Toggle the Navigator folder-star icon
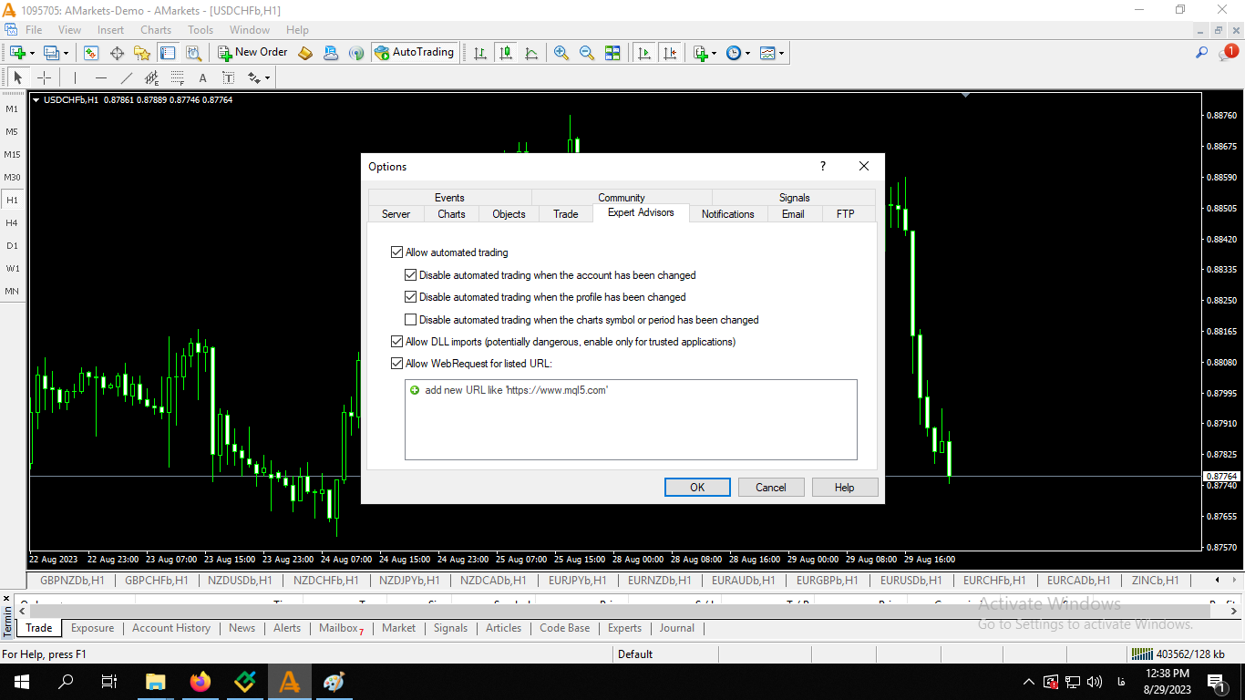Image resolution: width=1245 pixels, height=700 pixels. click(142, 53)
